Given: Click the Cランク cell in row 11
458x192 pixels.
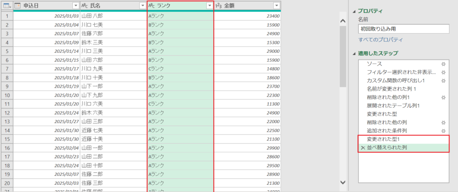Looking at the screenshot, I should [180, 104].
